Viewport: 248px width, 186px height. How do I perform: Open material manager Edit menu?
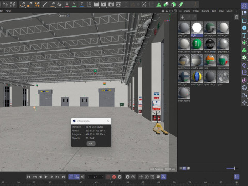coord(214,11)
